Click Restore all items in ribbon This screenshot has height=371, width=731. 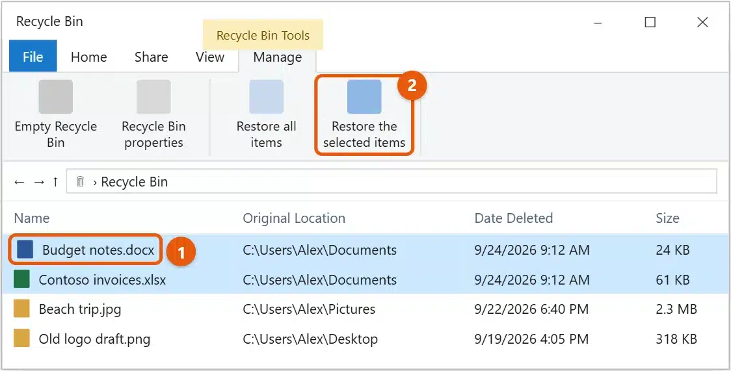pyautogui.click(x=266, y=114)
